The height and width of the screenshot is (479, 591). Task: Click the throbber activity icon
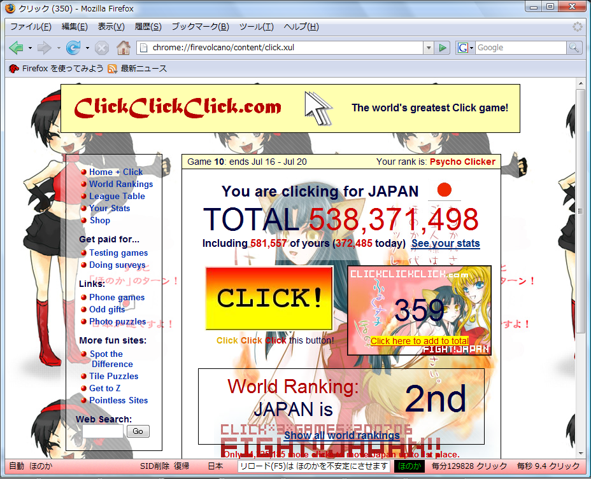[x=577, y=27]
